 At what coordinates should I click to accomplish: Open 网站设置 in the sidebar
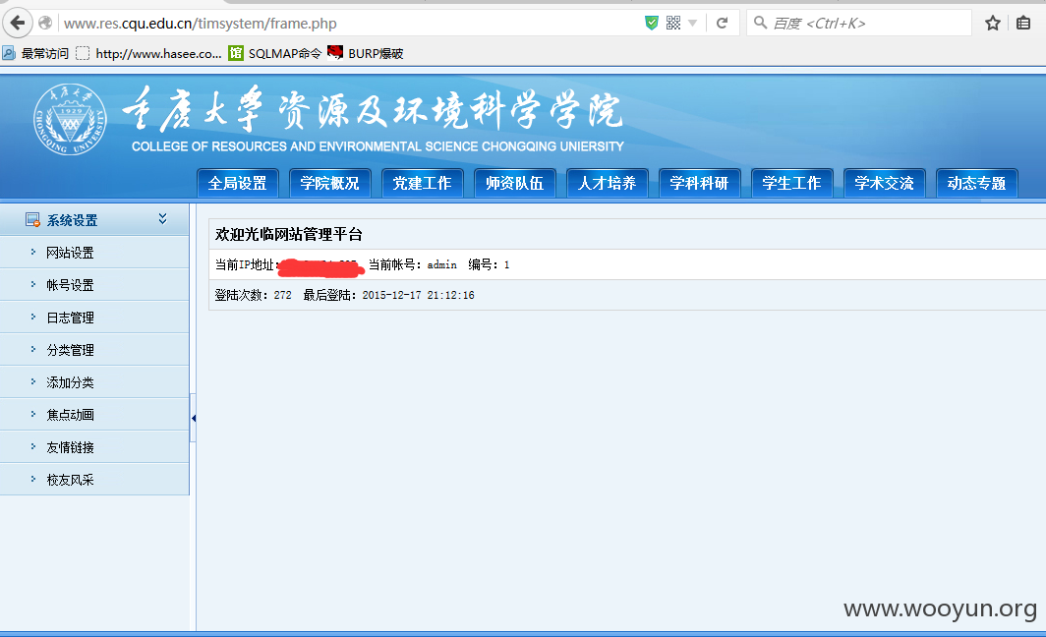click(94, 252)
